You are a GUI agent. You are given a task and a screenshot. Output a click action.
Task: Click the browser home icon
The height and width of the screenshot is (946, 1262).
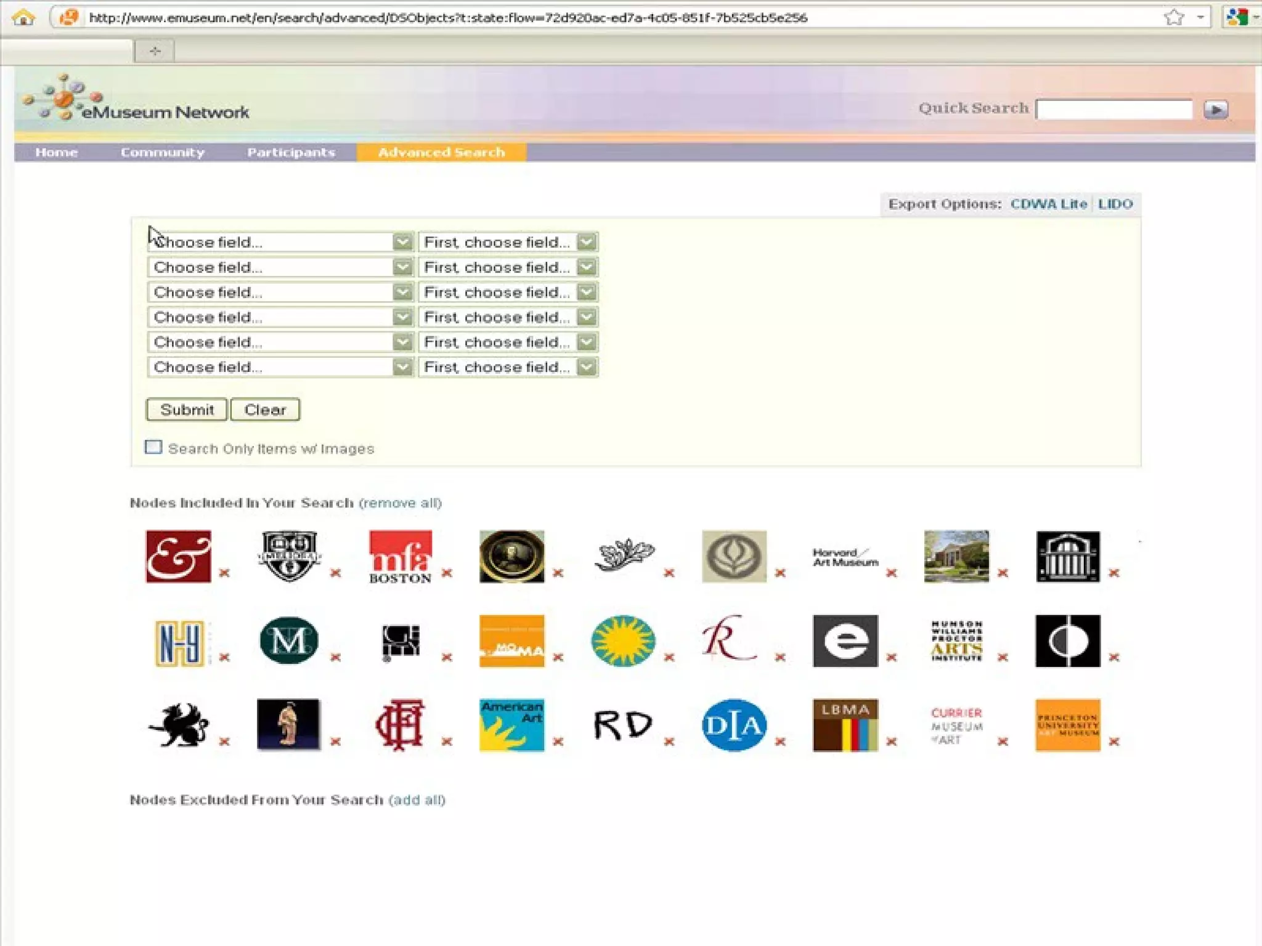point(23,17)
